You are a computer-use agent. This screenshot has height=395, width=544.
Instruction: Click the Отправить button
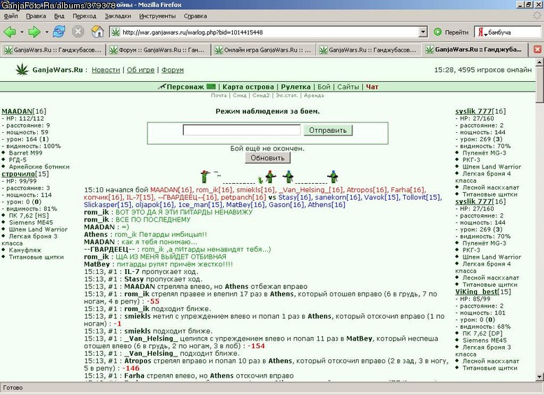[x=328, y=130]
